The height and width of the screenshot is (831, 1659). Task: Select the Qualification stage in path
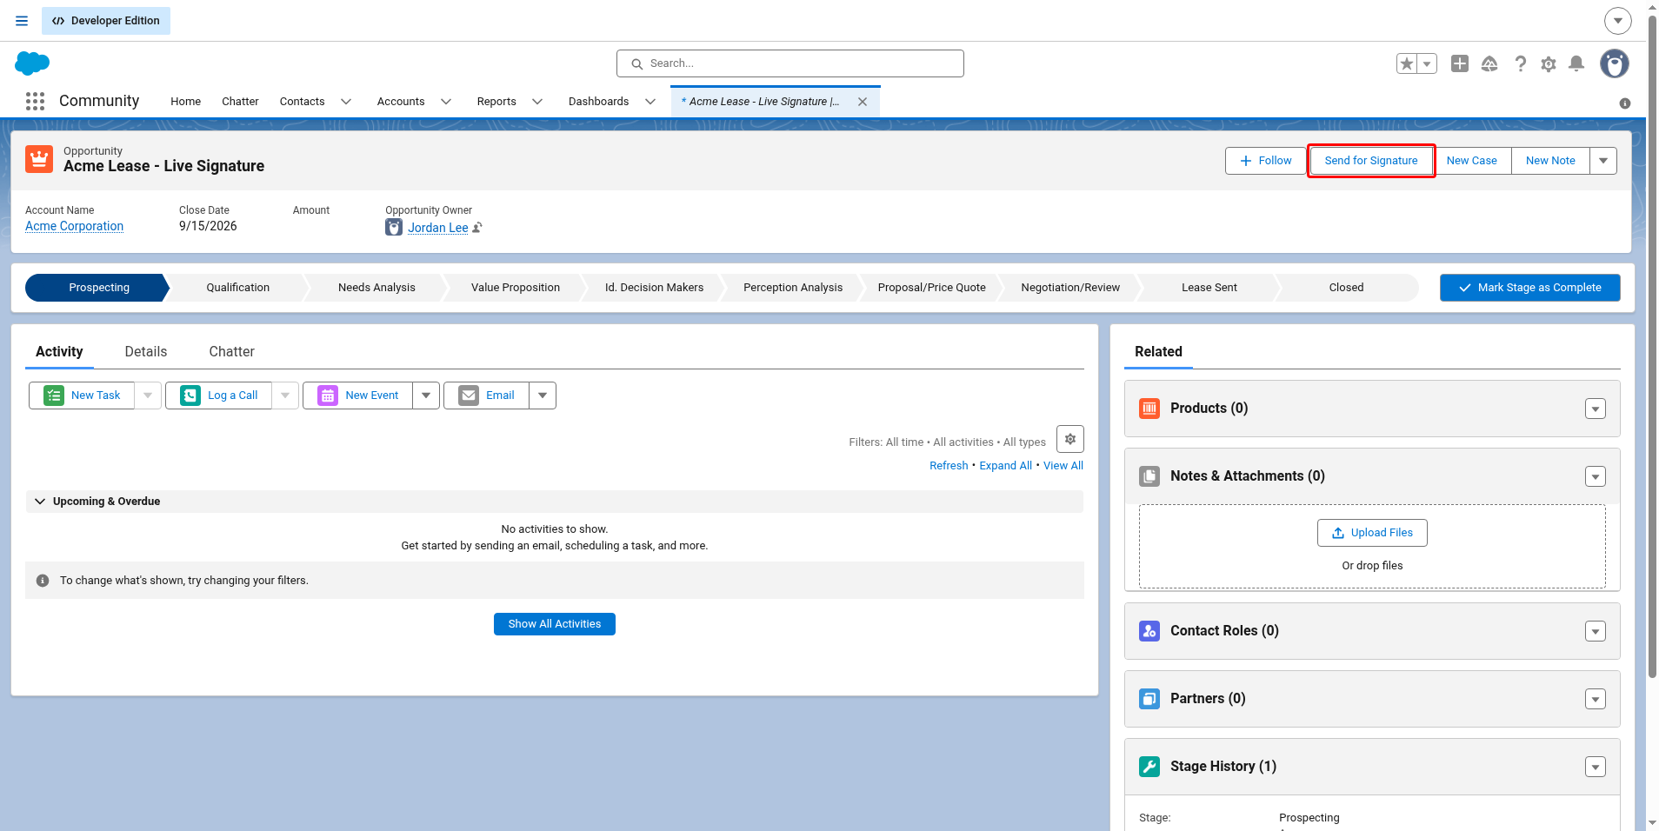click(237, 288)
